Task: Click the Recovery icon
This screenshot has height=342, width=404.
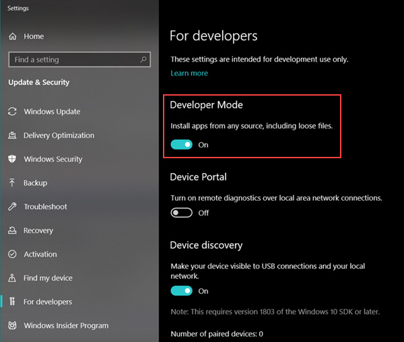Action: click(12, 230)
